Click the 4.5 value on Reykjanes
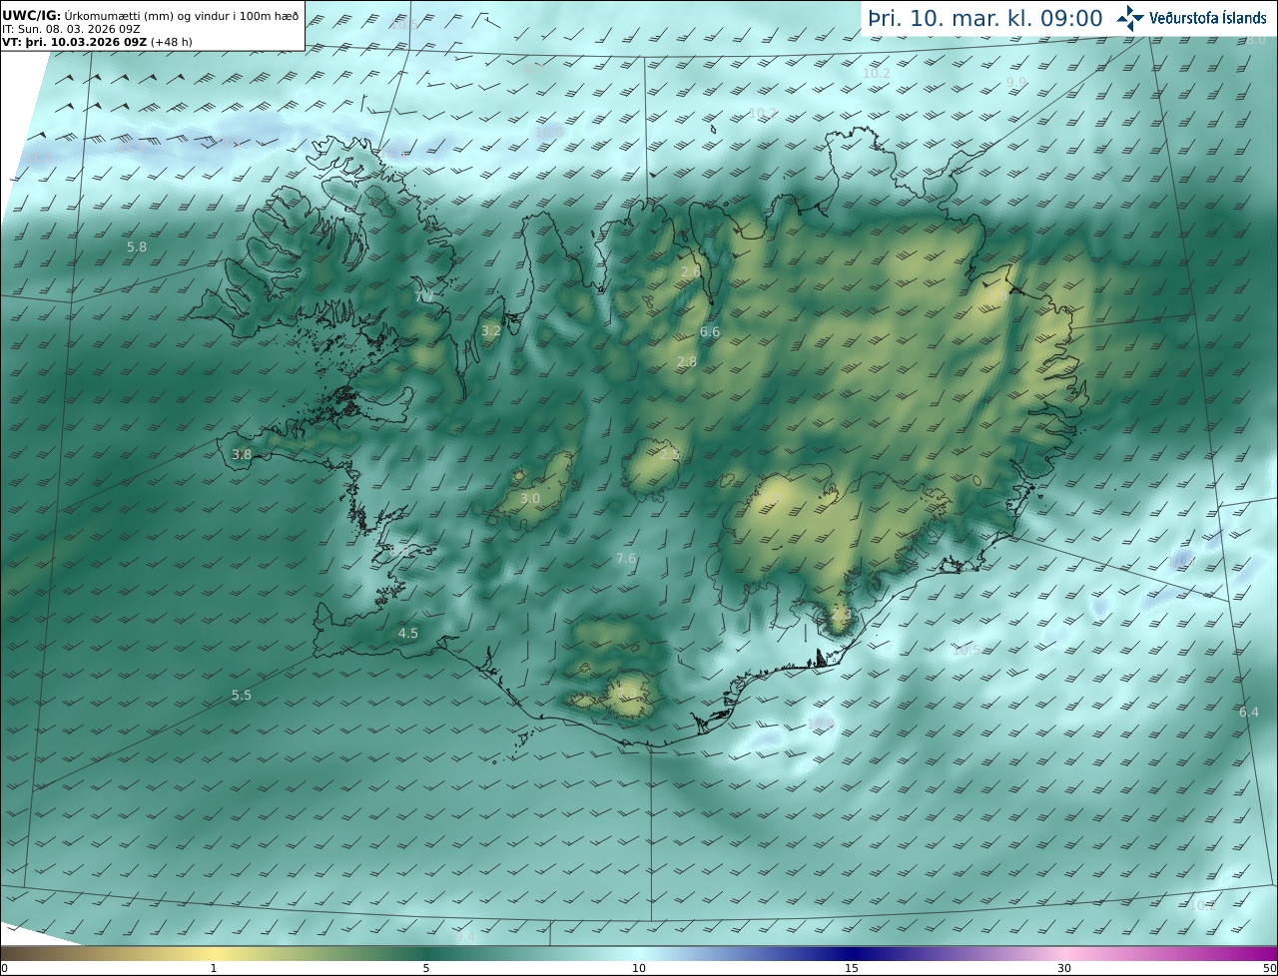 408,633
